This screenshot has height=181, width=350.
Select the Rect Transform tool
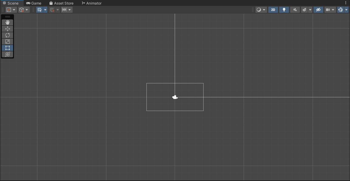click(x=7, y=48)
